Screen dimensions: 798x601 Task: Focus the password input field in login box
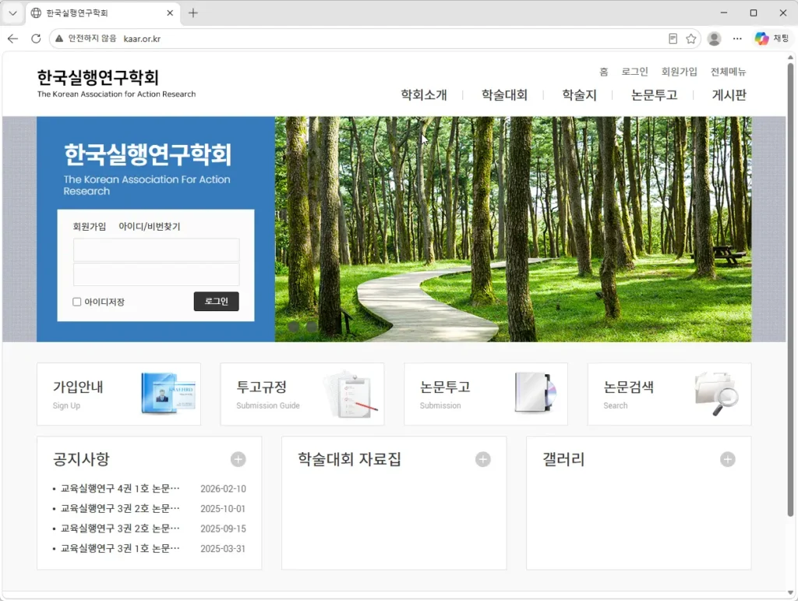coord(156,274)
